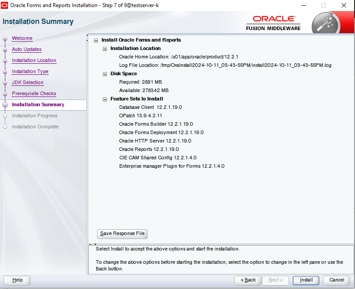Click the Welcome step bullet marker

coord(5,39)
